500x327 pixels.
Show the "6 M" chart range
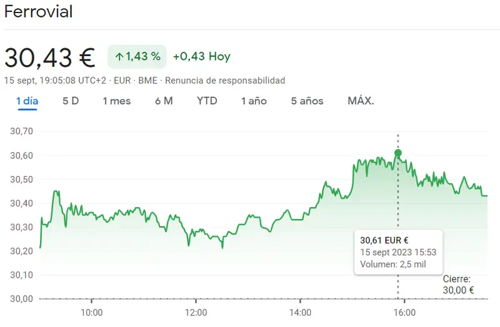[x=164, y=100]
